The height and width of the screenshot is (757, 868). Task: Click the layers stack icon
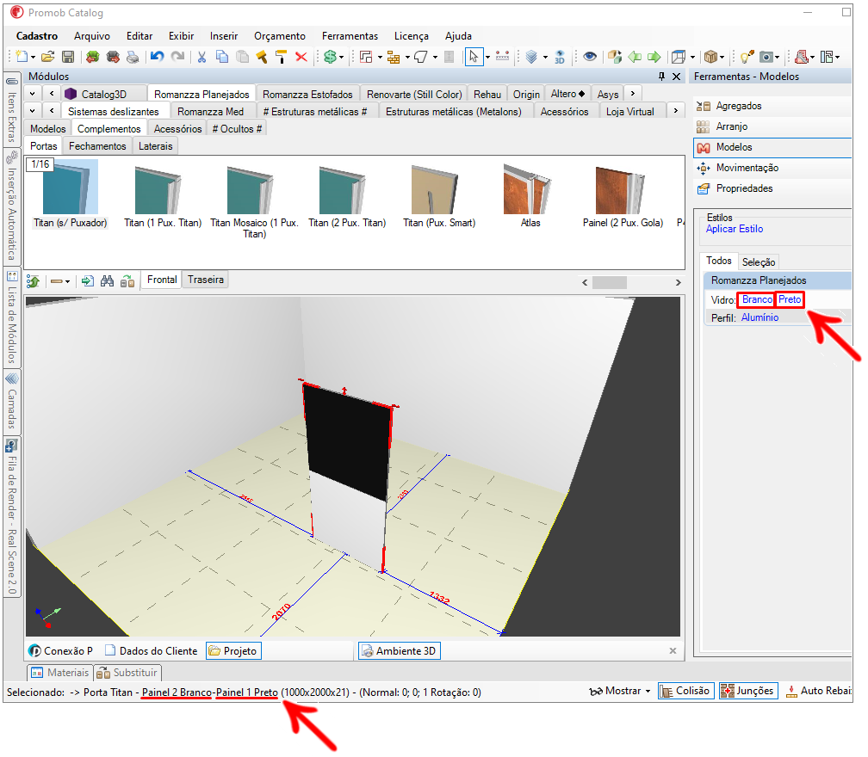(531, 57)
